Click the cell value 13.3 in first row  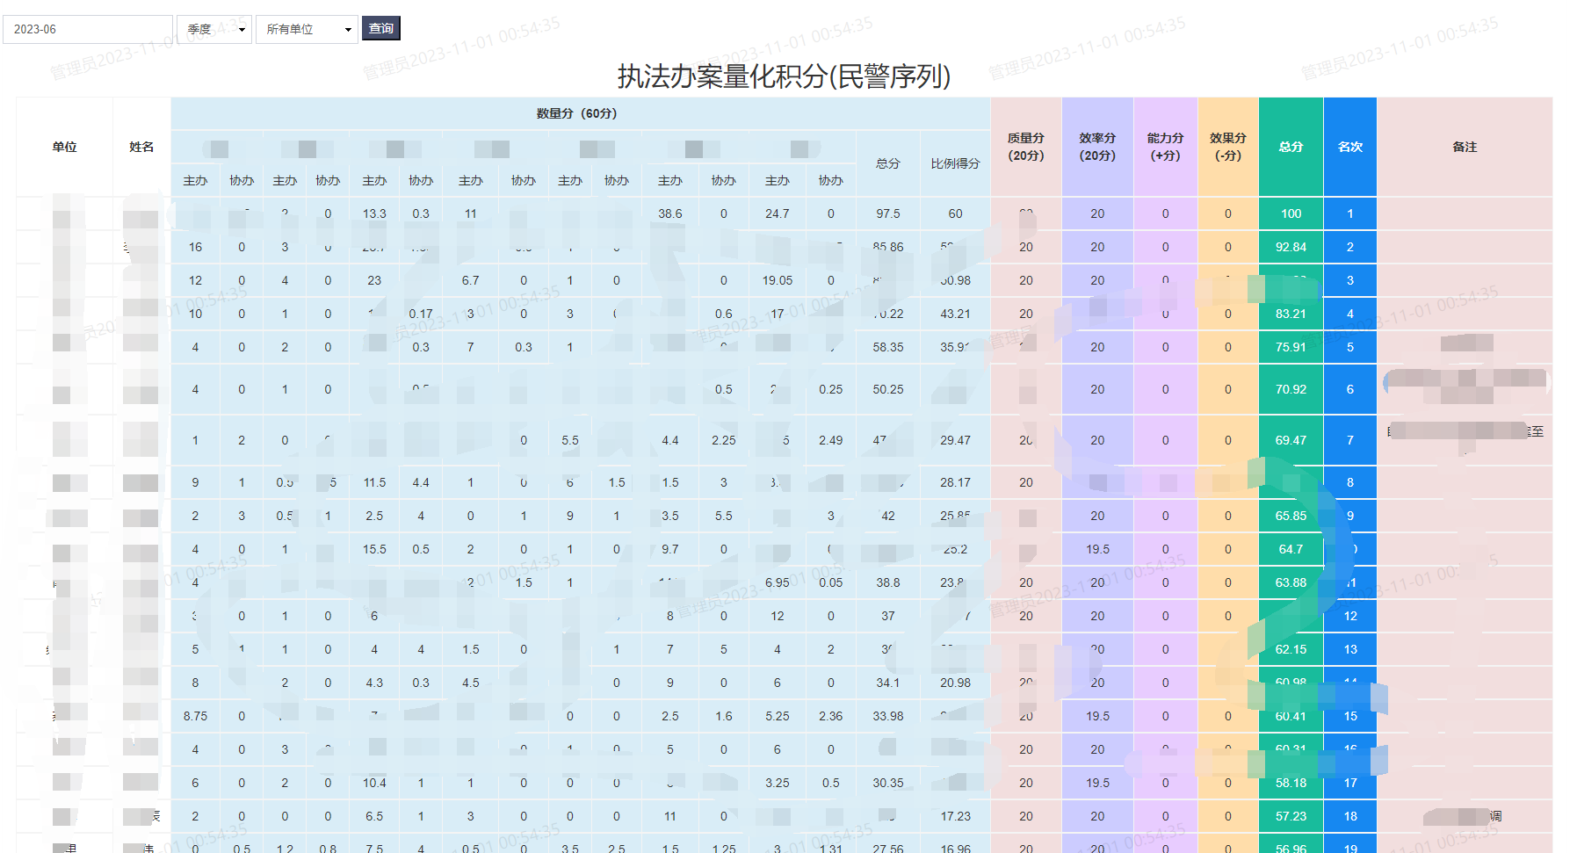tap(374, 213)
